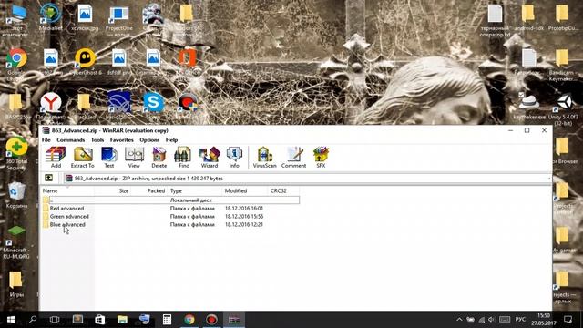Select the Google Chrome desktop shortcut
This screenshot has height=328, width=583.
(16, 64)
